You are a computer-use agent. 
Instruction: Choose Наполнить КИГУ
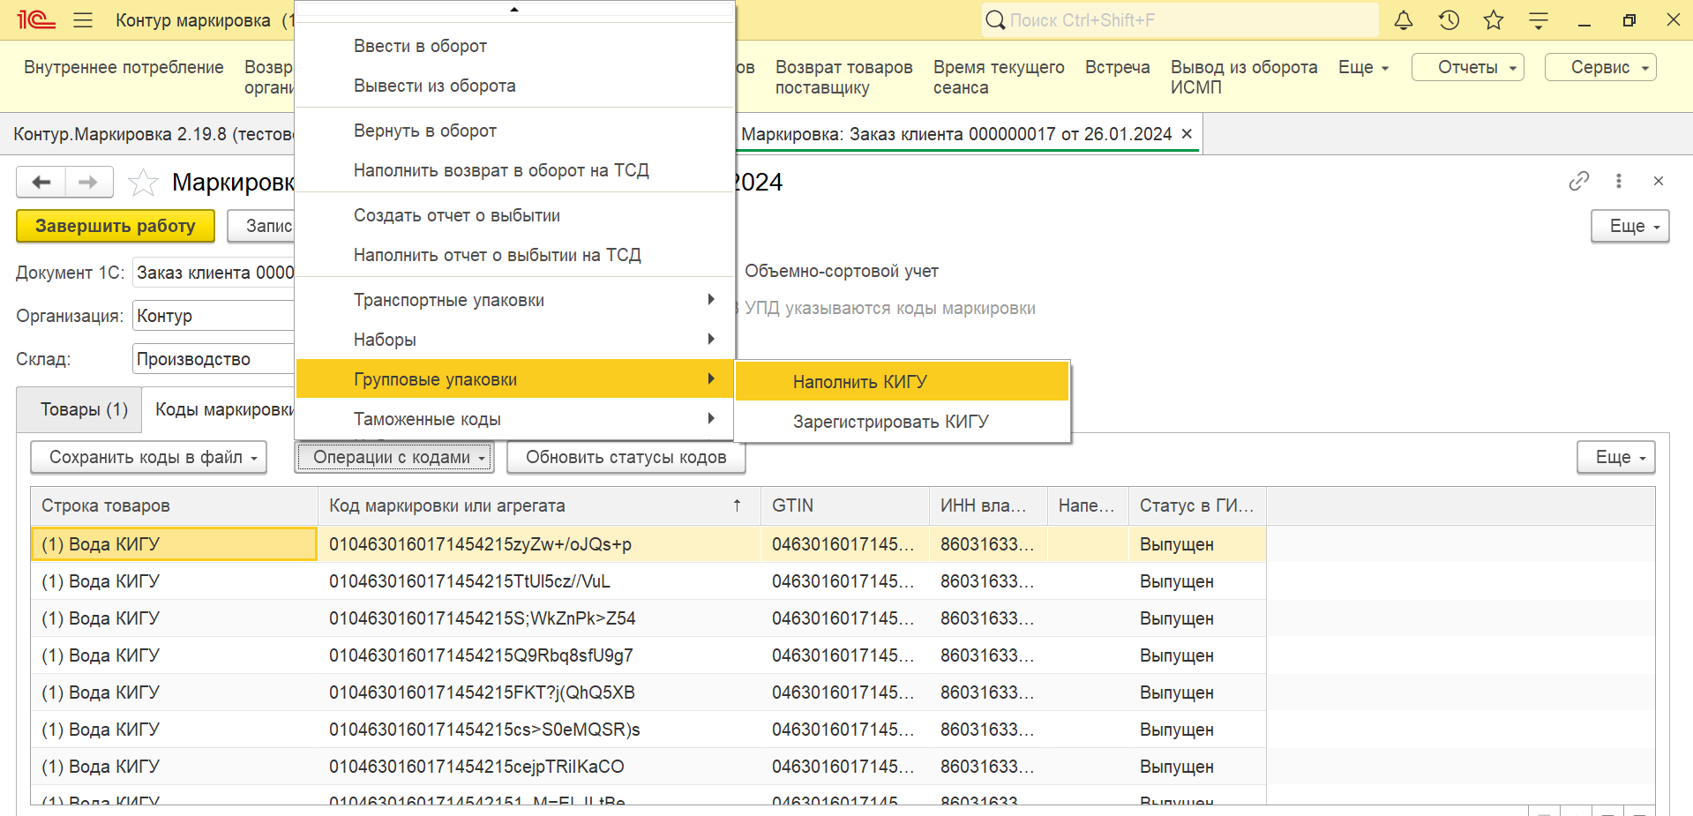tap(902, 382)
